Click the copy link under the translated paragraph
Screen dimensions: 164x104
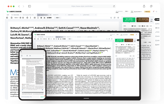[145, 42]
